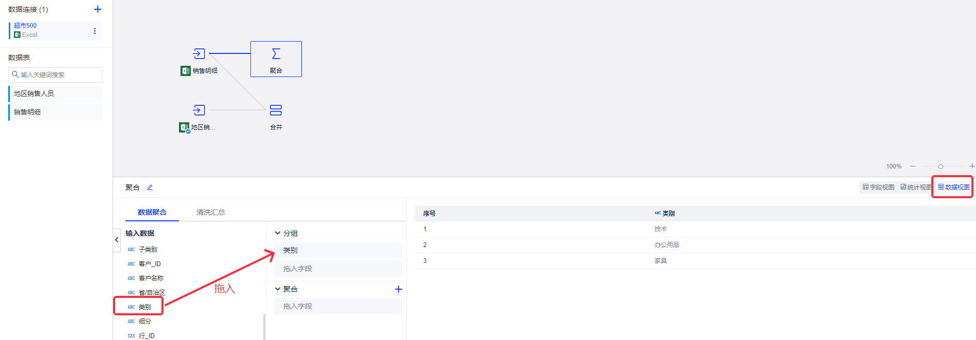This screenshot has height=340, width=976.
Task: Click the edit pencil next to 聚合
Action: [150, 187]
